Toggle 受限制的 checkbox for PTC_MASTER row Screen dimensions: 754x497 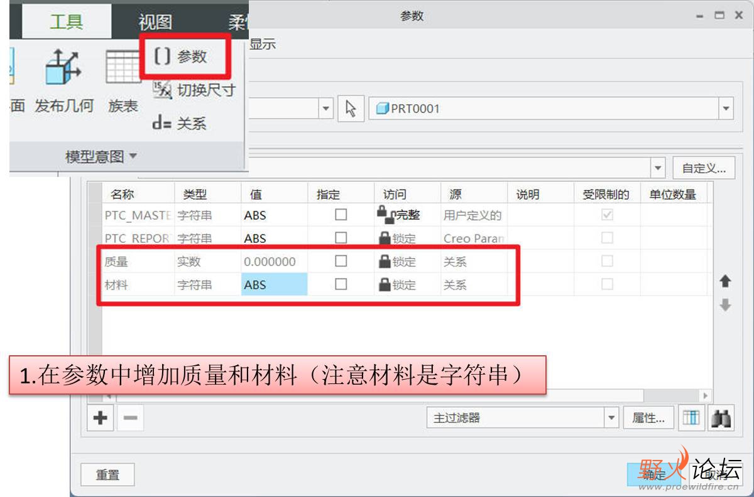(607, 215)
